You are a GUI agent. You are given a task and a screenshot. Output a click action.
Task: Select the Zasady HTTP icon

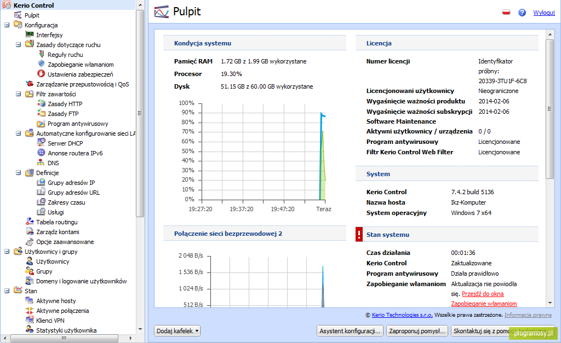point(41,103)
